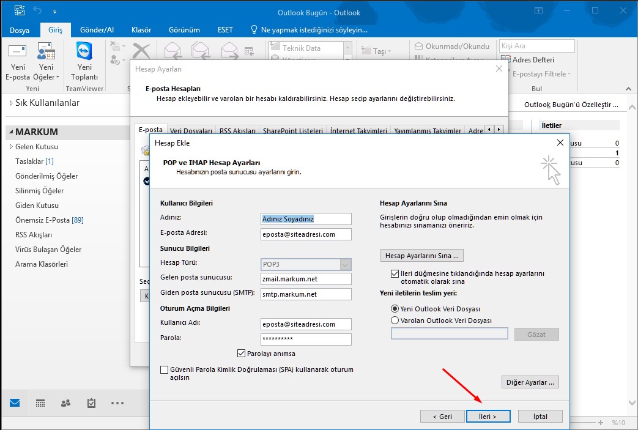Click Outlook Bugün'ü Özelleştir link

tap(571, 105)
